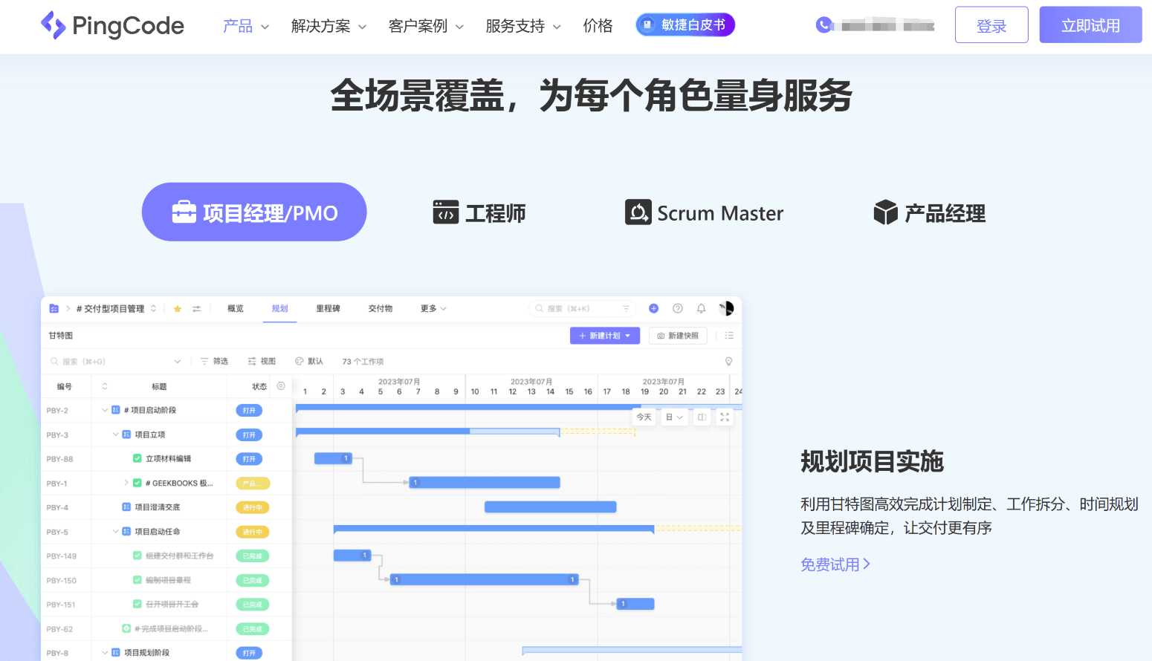Click the split panel icon beside 日 selector
The image size is (1152, 661).
pyautogui.click(x=702, y=417)
